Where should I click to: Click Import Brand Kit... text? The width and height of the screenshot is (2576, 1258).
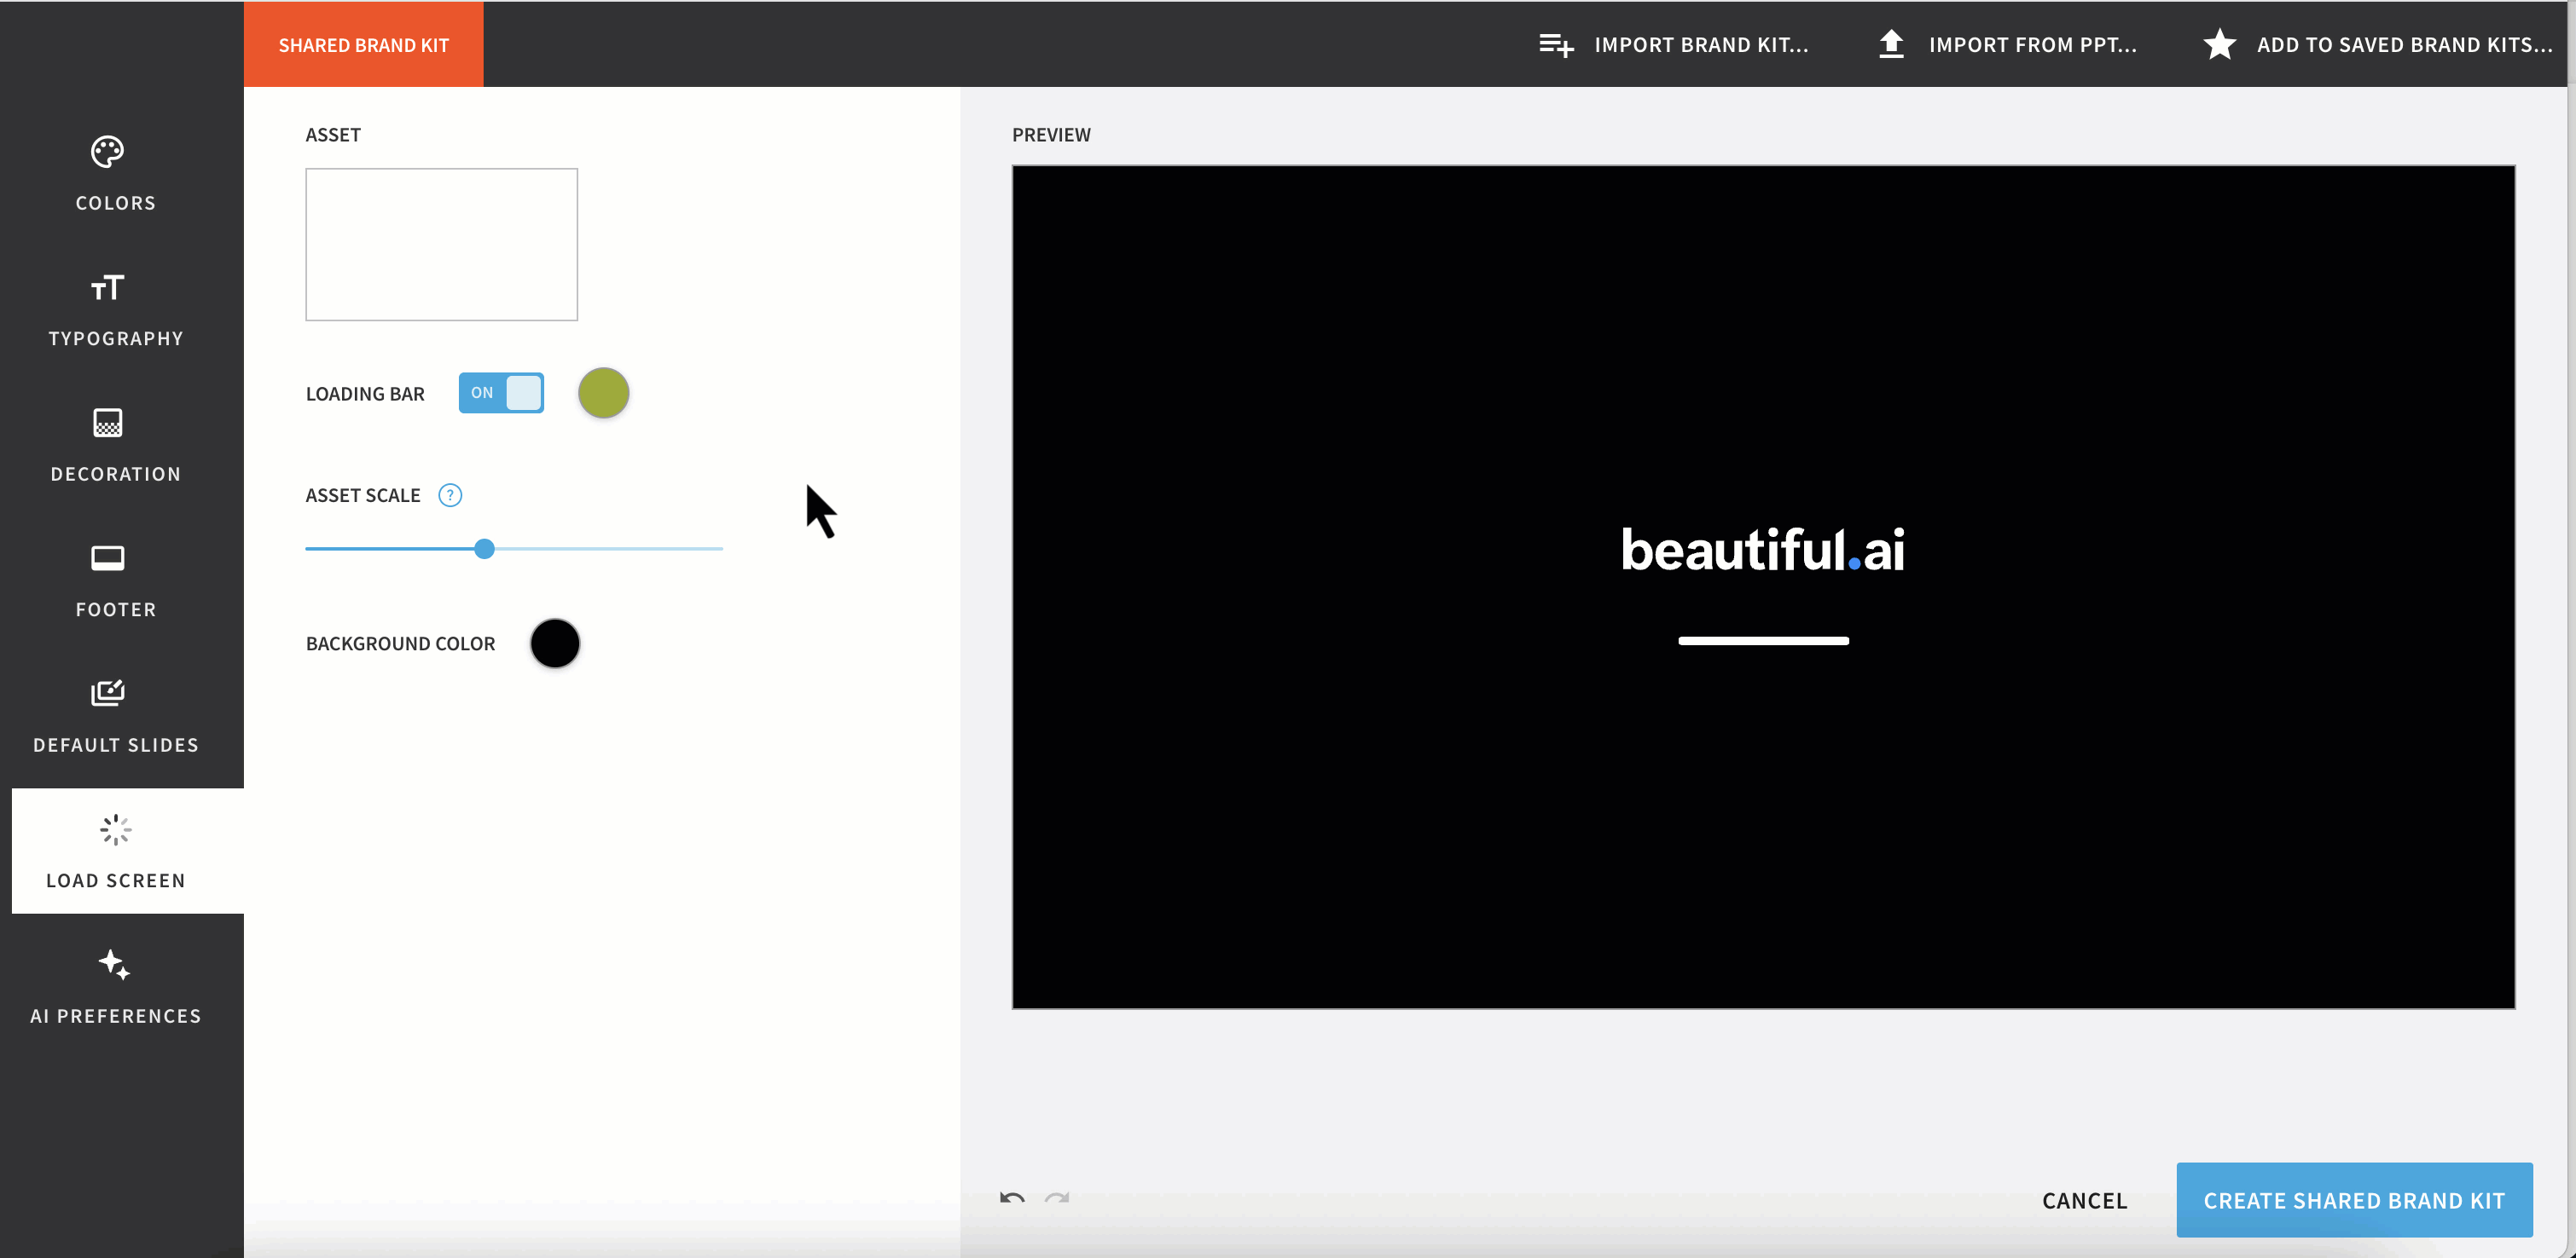(1701, 45)
